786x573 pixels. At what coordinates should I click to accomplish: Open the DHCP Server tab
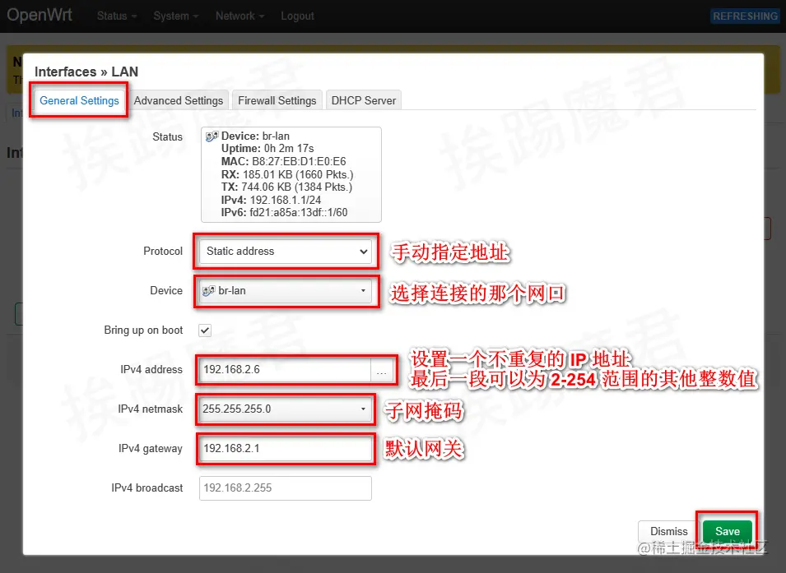(x=363, y=99)
